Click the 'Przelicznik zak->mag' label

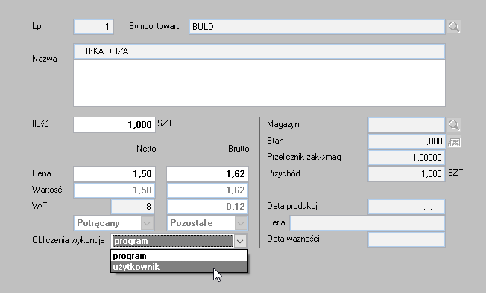[304, 157]
